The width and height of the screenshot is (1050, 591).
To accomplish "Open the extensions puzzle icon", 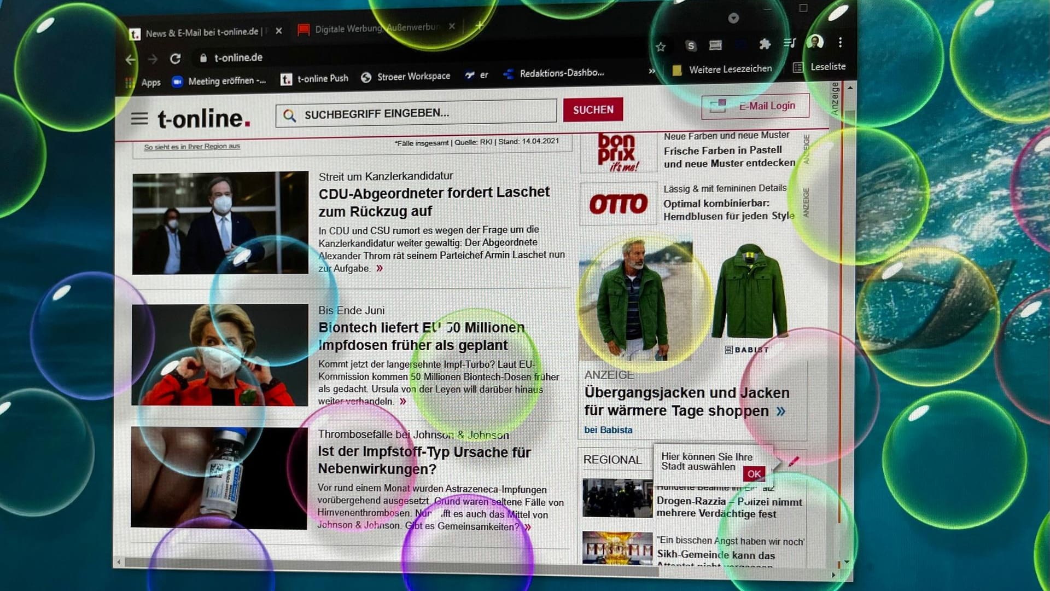I will pyautogui.click(x=765, y=44).
